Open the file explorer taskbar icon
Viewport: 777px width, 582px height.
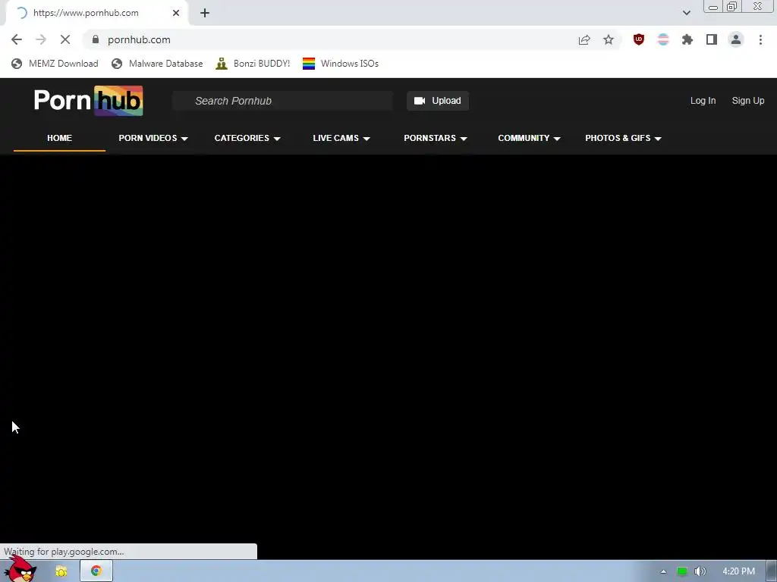click(x=61, y=571)
